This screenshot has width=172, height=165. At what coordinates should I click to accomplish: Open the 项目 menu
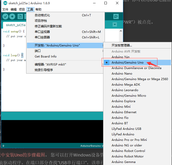(22, 10)
